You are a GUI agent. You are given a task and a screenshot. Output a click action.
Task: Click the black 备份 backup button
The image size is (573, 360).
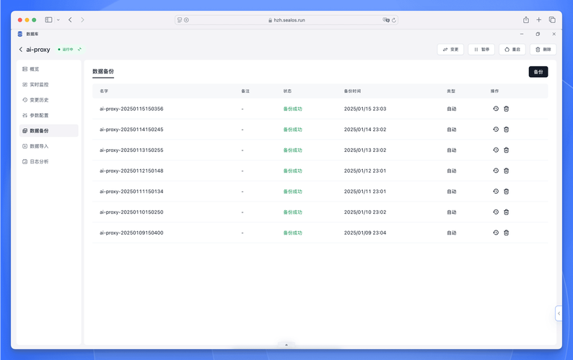(x=538, y=72)
